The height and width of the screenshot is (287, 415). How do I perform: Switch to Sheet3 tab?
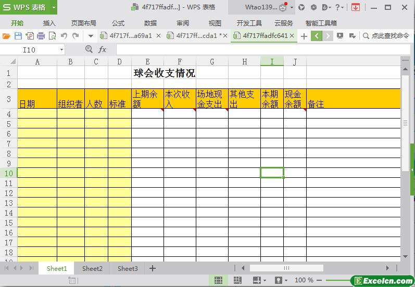[x=128, y=268]
